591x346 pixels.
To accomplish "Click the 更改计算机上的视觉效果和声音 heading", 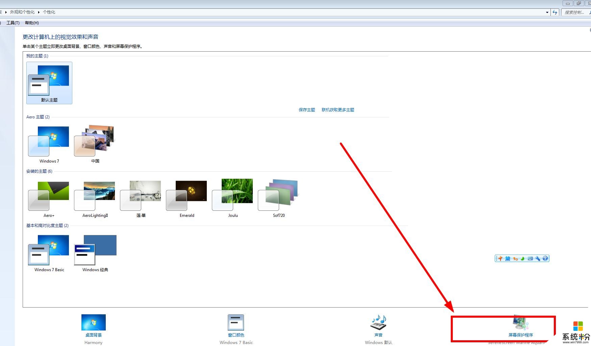I will pyautogui.click(x=60, y=37).
